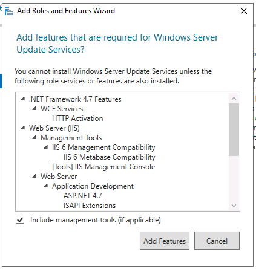Select the ISAPI Extensions item

click(x=90, y=206)
